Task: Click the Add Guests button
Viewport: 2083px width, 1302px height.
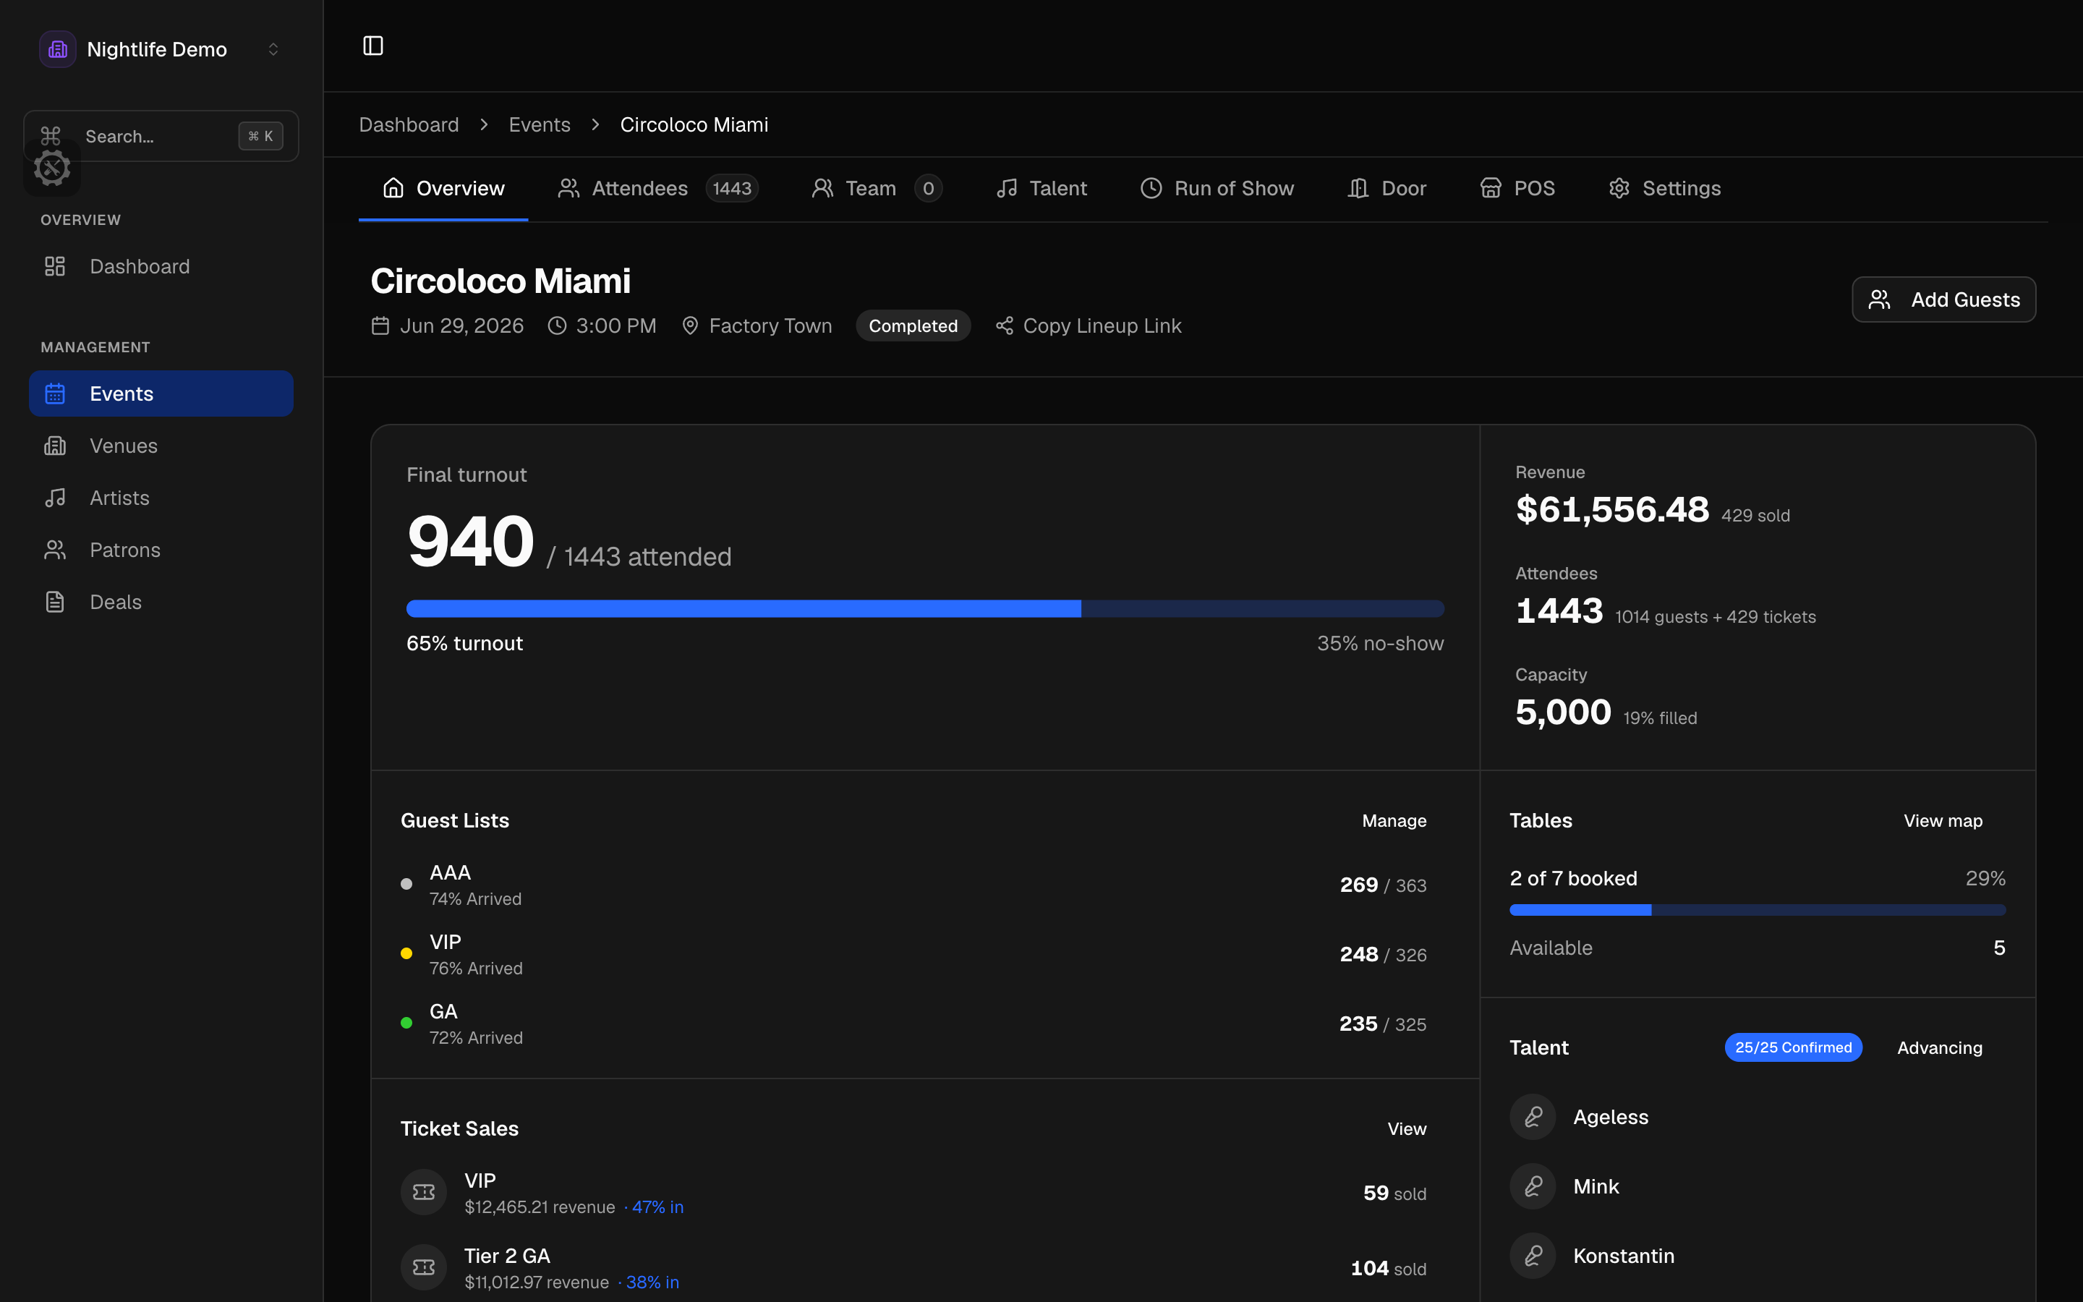Action: click(x=1943, y=299)
